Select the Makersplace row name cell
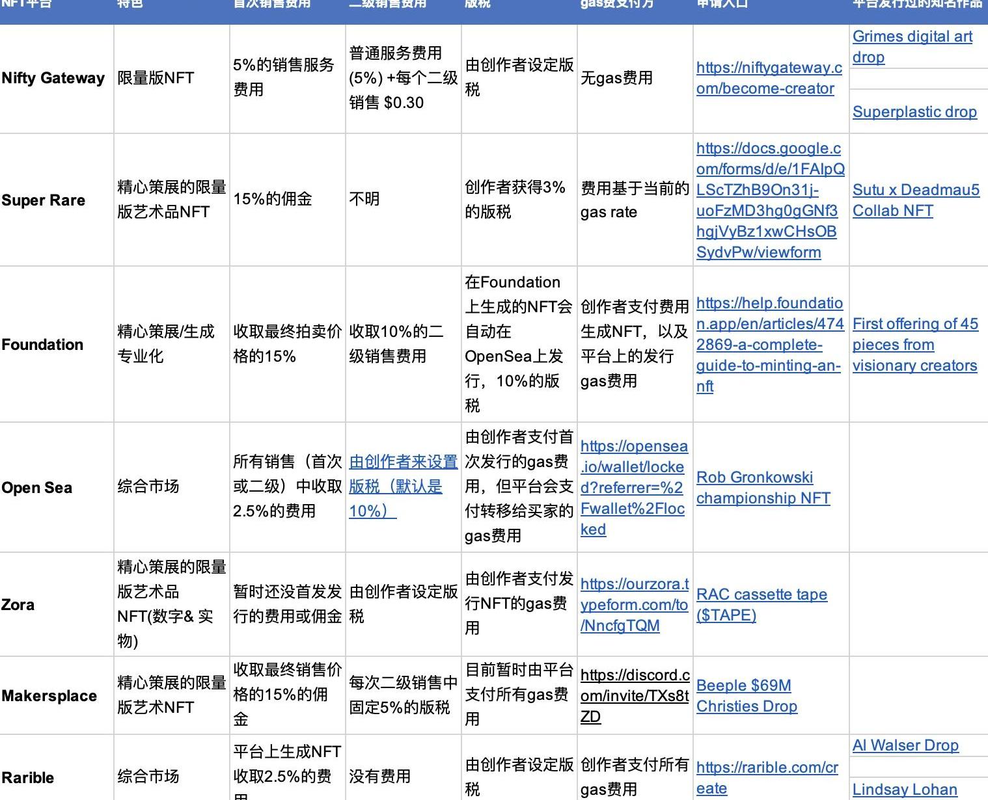 coord(49,695)
